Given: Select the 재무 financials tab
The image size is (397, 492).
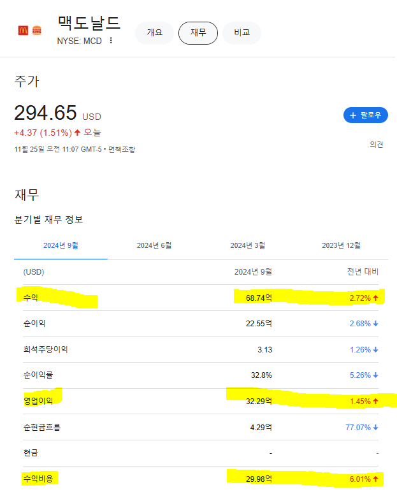Looking at the screenshot, I should [x=198, y=33].
